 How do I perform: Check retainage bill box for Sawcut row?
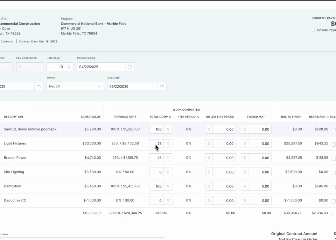[334, 130]
